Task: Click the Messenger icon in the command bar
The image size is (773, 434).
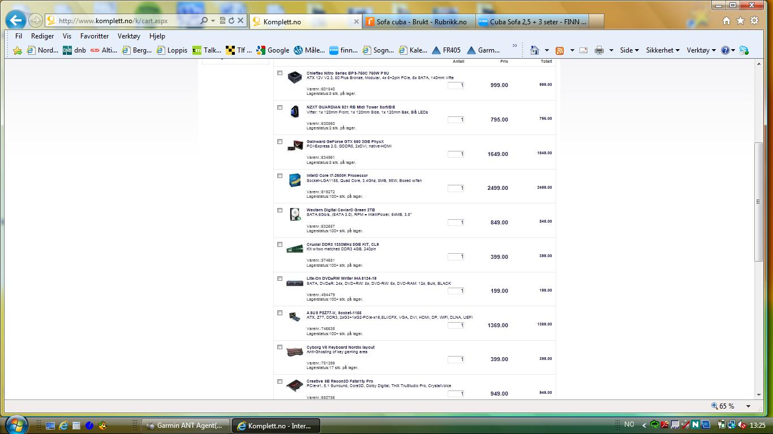Action: (x=744, y=50)
